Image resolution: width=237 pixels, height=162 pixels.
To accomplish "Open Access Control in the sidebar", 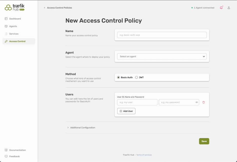I will [17, 41].
